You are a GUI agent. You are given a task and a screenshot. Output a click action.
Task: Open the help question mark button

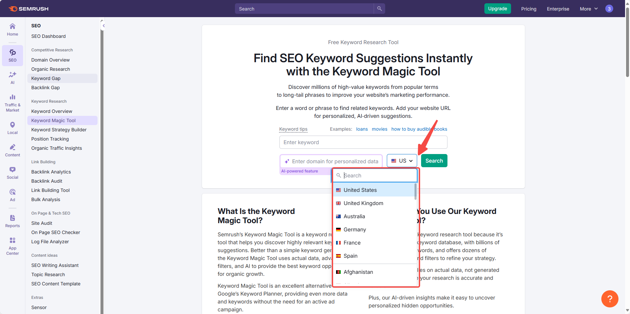coord(610,299)
